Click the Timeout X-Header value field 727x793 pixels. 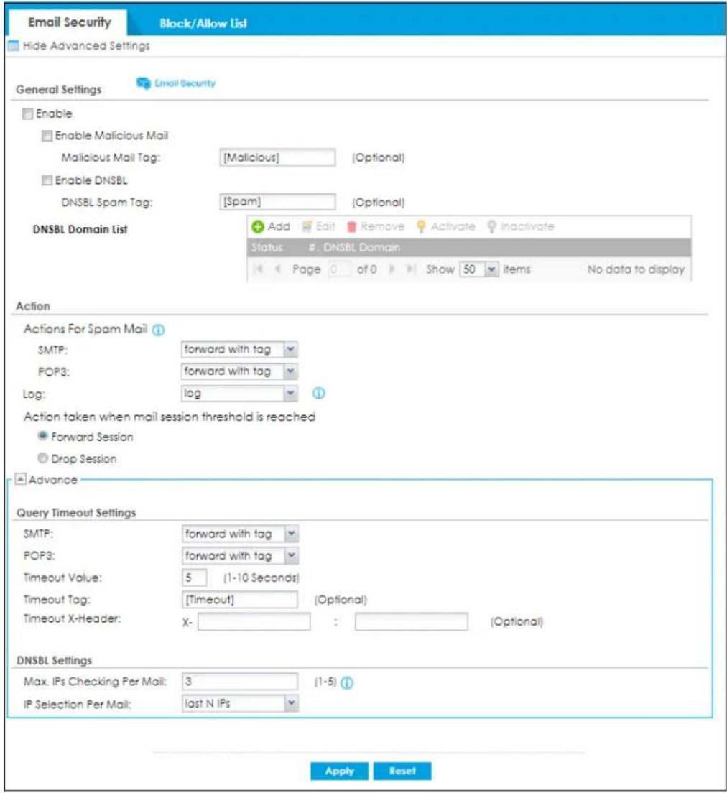[412, 621]
